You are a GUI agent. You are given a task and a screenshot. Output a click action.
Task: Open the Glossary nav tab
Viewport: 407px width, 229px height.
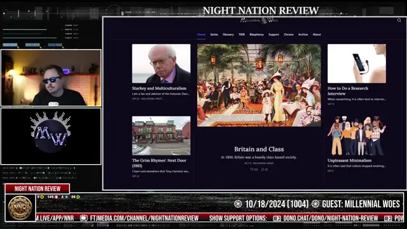[228, 34]
